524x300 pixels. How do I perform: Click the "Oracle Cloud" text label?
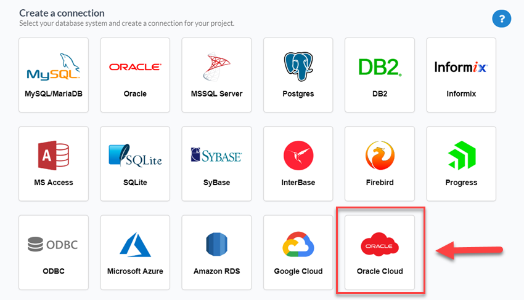tap(380, 271)
